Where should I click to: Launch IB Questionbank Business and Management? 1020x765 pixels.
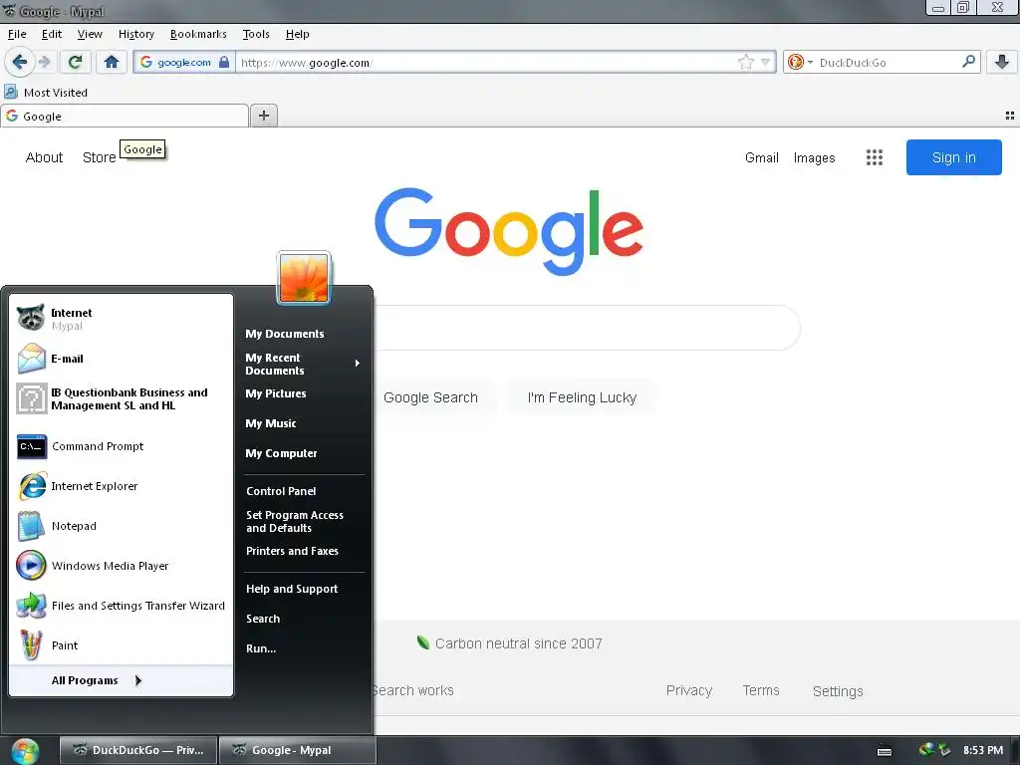pyautogui.click(x=121, y=398)
